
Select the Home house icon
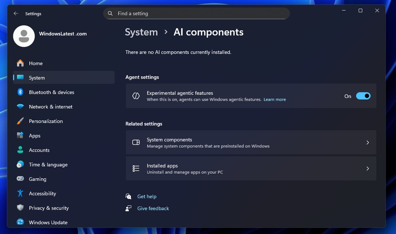coord(21,63)
